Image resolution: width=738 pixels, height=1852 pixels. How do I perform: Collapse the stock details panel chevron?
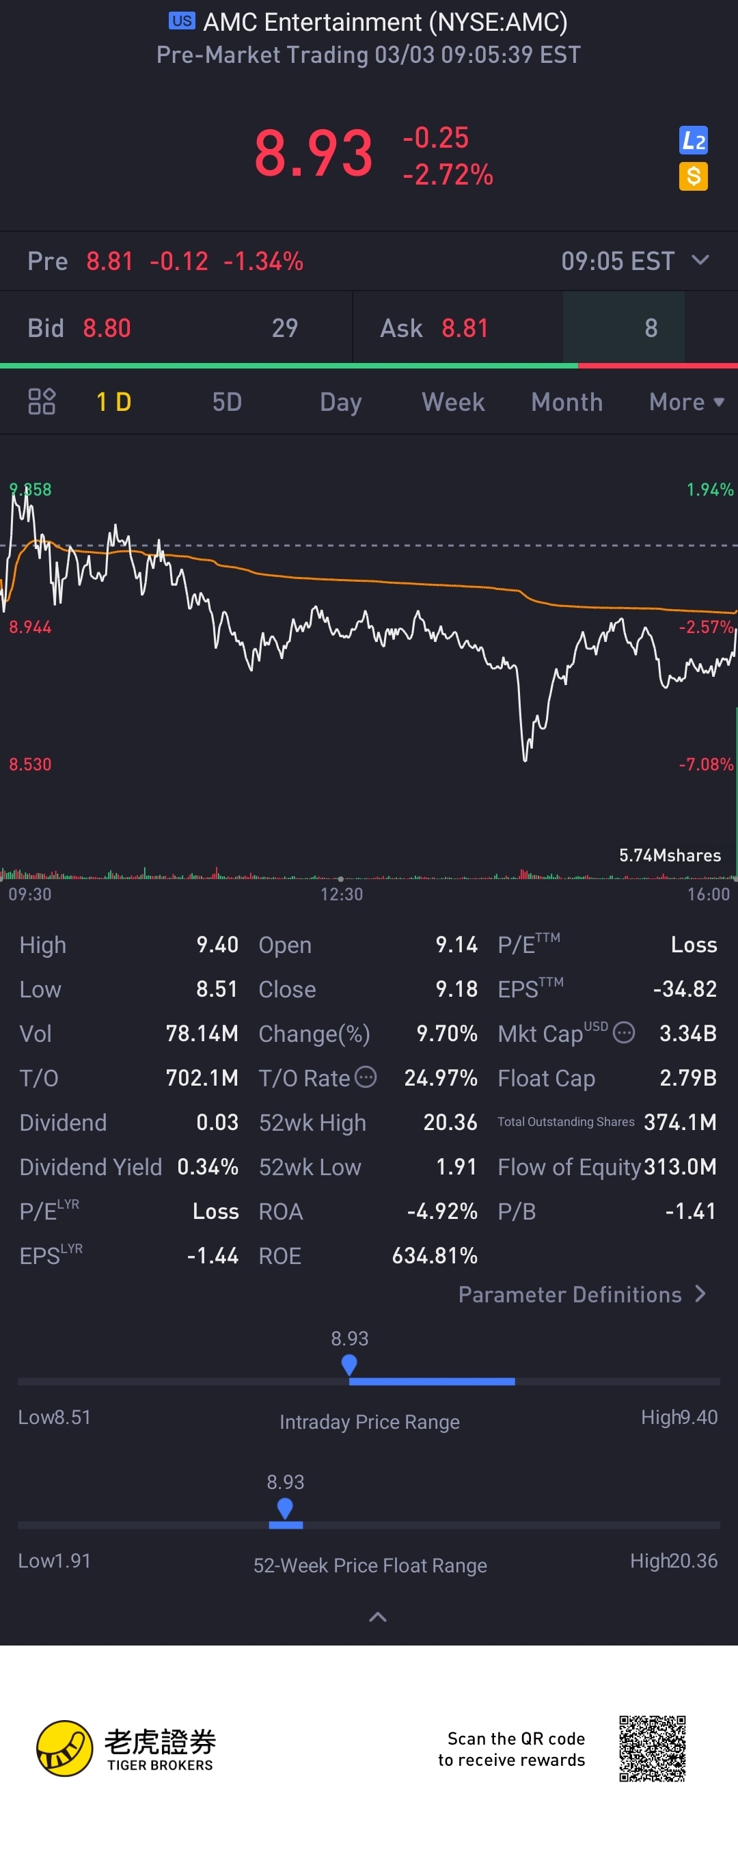(x=377, y=1617)
